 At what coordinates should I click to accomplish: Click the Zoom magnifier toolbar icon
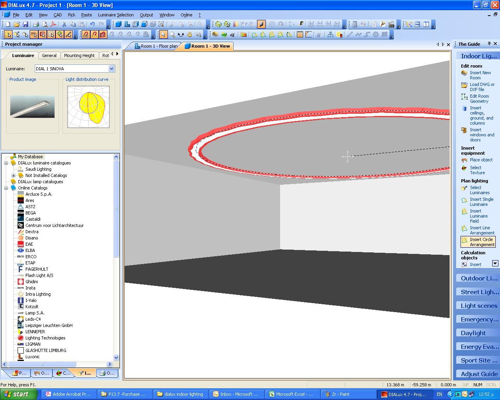(x=172, y=34)
